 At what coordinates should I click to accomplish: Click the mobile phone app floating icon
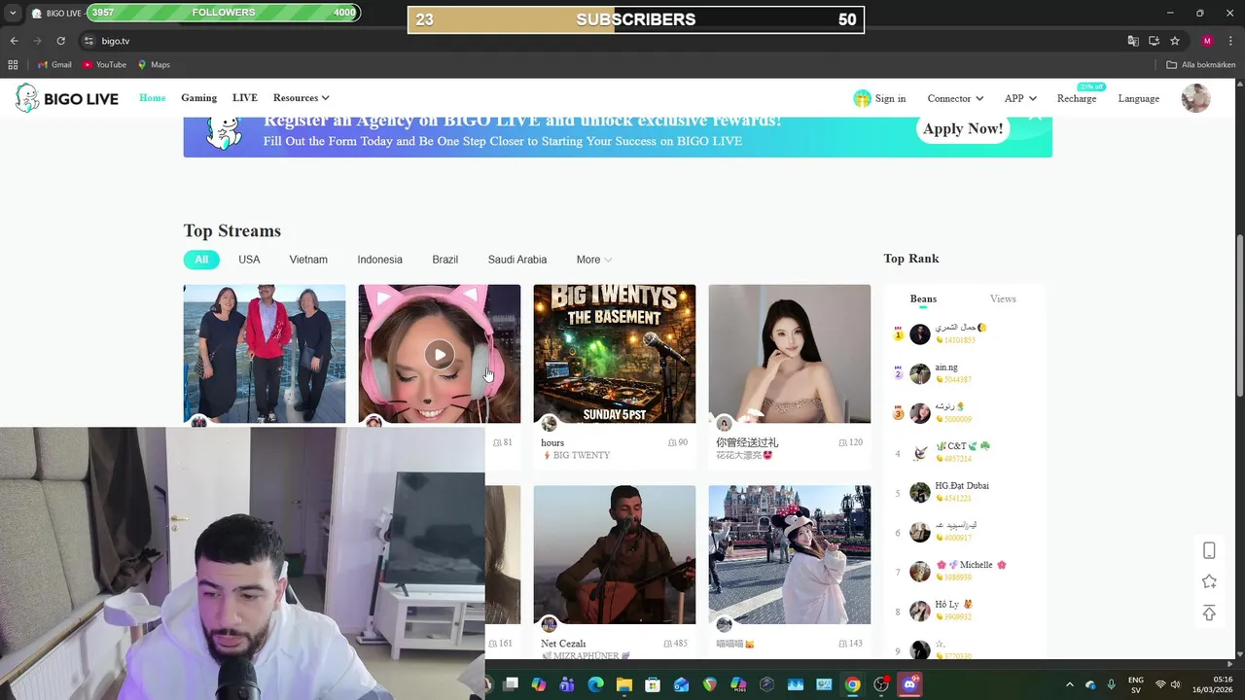coord(1209,551)
